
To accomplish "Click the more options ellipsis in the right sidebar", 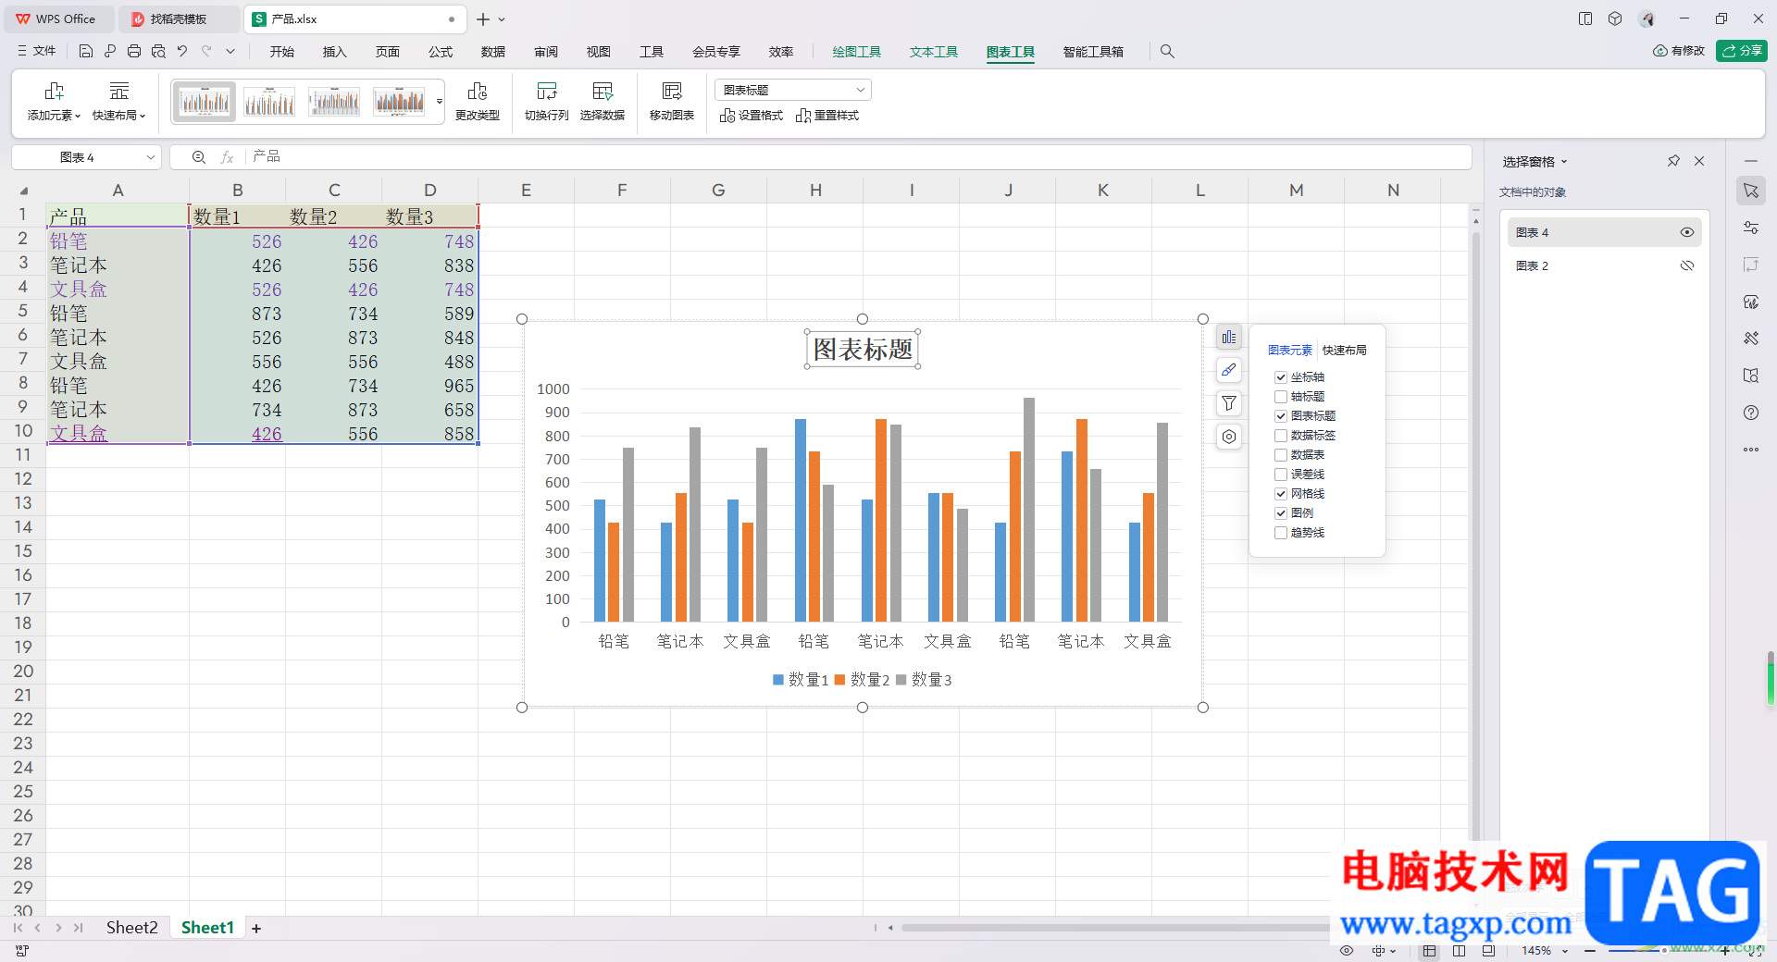I will pos(1750,450).
